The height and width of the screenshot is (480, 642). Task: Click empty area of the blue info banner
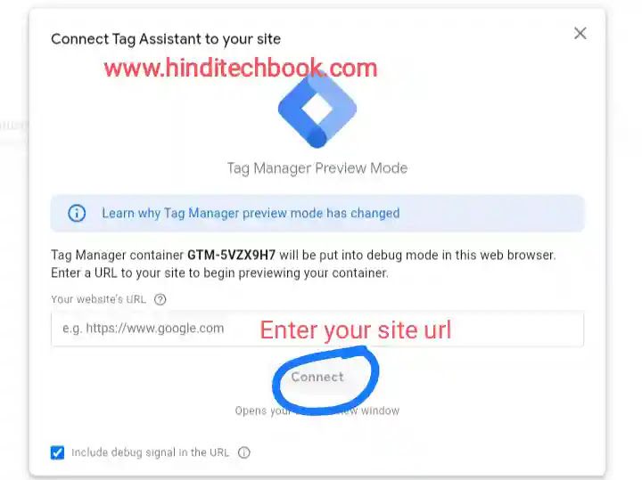pyautogui.click(x=491, y=213)
